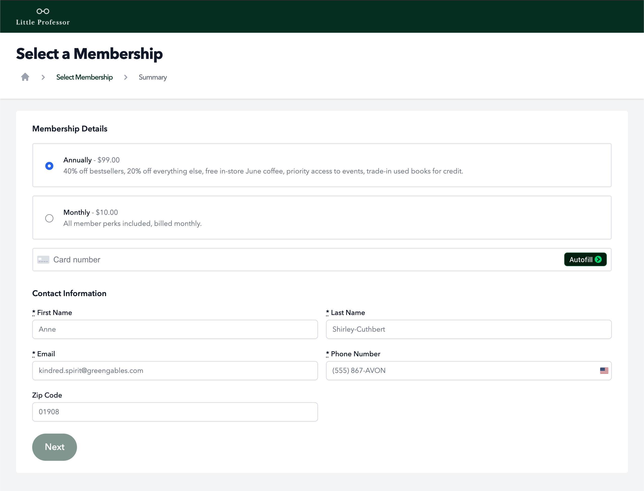Select the Annually membership radio button
This screenshot has height=491, width=644.
coord(49,166)
